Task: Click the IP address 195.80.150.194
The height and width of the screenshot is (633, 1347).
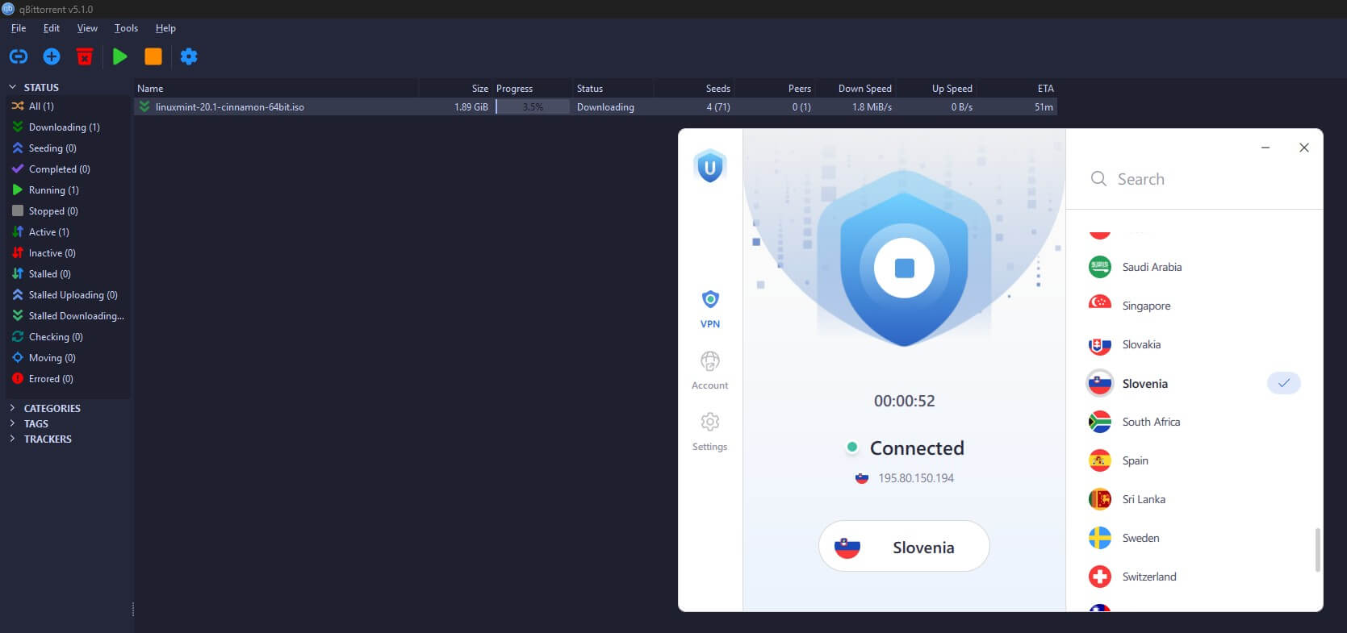Action: click(x=916, y=478)
